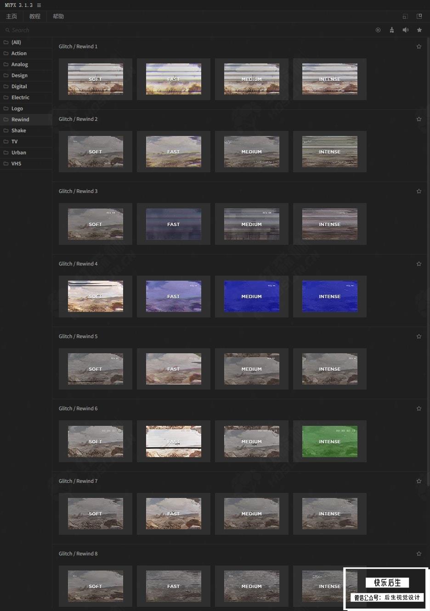Select Rewind 7 INTENSE preset thumbnail
This screenshot has width=430, height=611.
coord(330,514)
